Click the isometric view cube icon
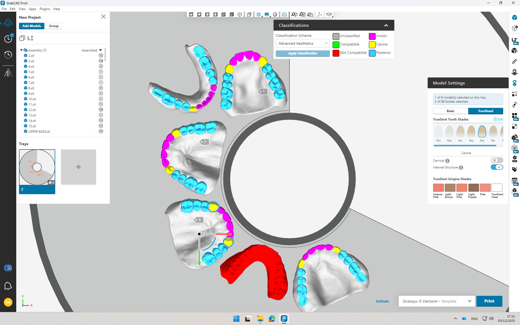520x325 pixels. [240, 15]
